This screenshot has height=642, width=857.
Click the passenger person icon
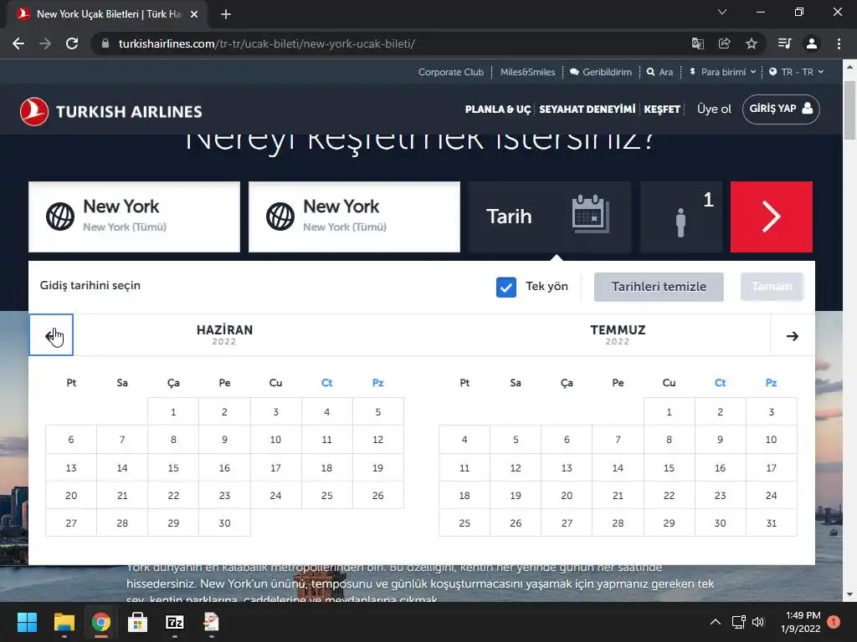680,222
